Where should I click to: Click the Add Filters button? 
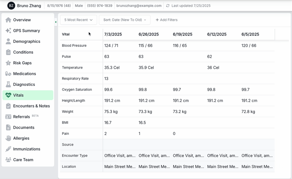tap(166, 20)
